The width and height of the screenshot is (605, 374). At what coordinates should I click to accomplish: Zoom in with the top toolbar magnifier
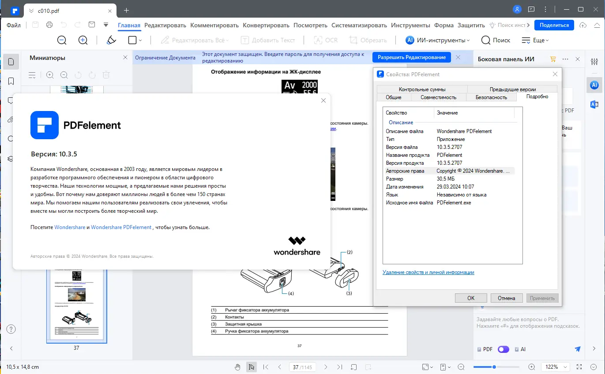click(x=83, y=40)
